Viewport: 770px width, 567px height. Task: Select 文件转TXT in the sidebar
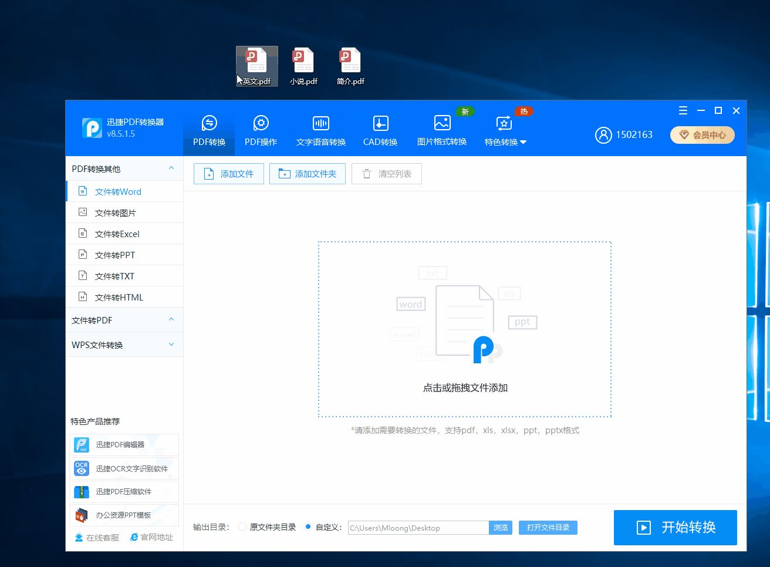pos(124,276)
